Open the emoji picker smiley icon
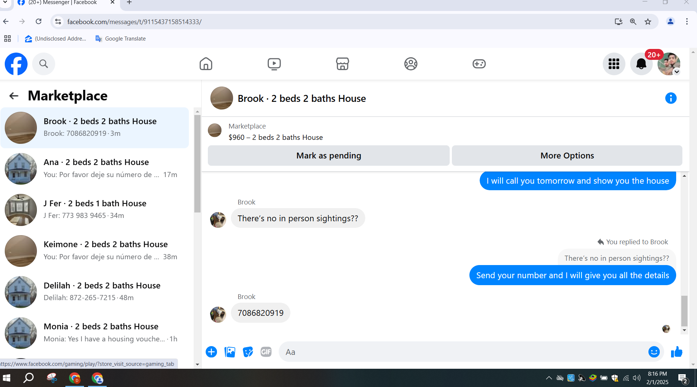Image resolution: width=697 pixels, height=387 pixels. (654, 352)
